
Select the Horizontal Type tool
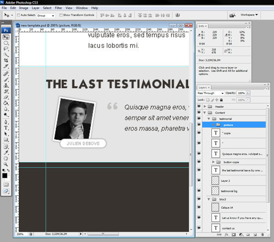[6, 128]
